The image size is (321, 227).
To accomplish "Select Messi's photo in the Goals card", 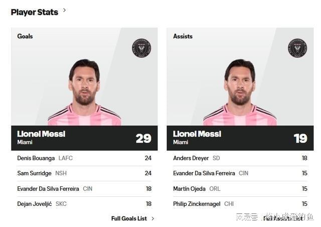I will click(84, 93).
